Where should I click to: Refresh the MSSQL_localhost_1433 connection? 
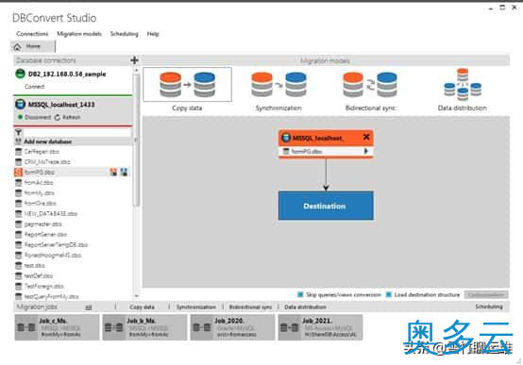point(68,117)
